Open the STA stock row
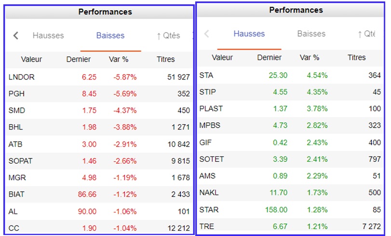The height and width of the screenshot is (236, 391). point(206,75)
